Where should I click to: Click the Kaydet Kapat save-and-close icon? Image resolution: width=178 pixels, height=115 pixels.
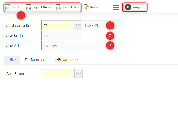point(28,7)
